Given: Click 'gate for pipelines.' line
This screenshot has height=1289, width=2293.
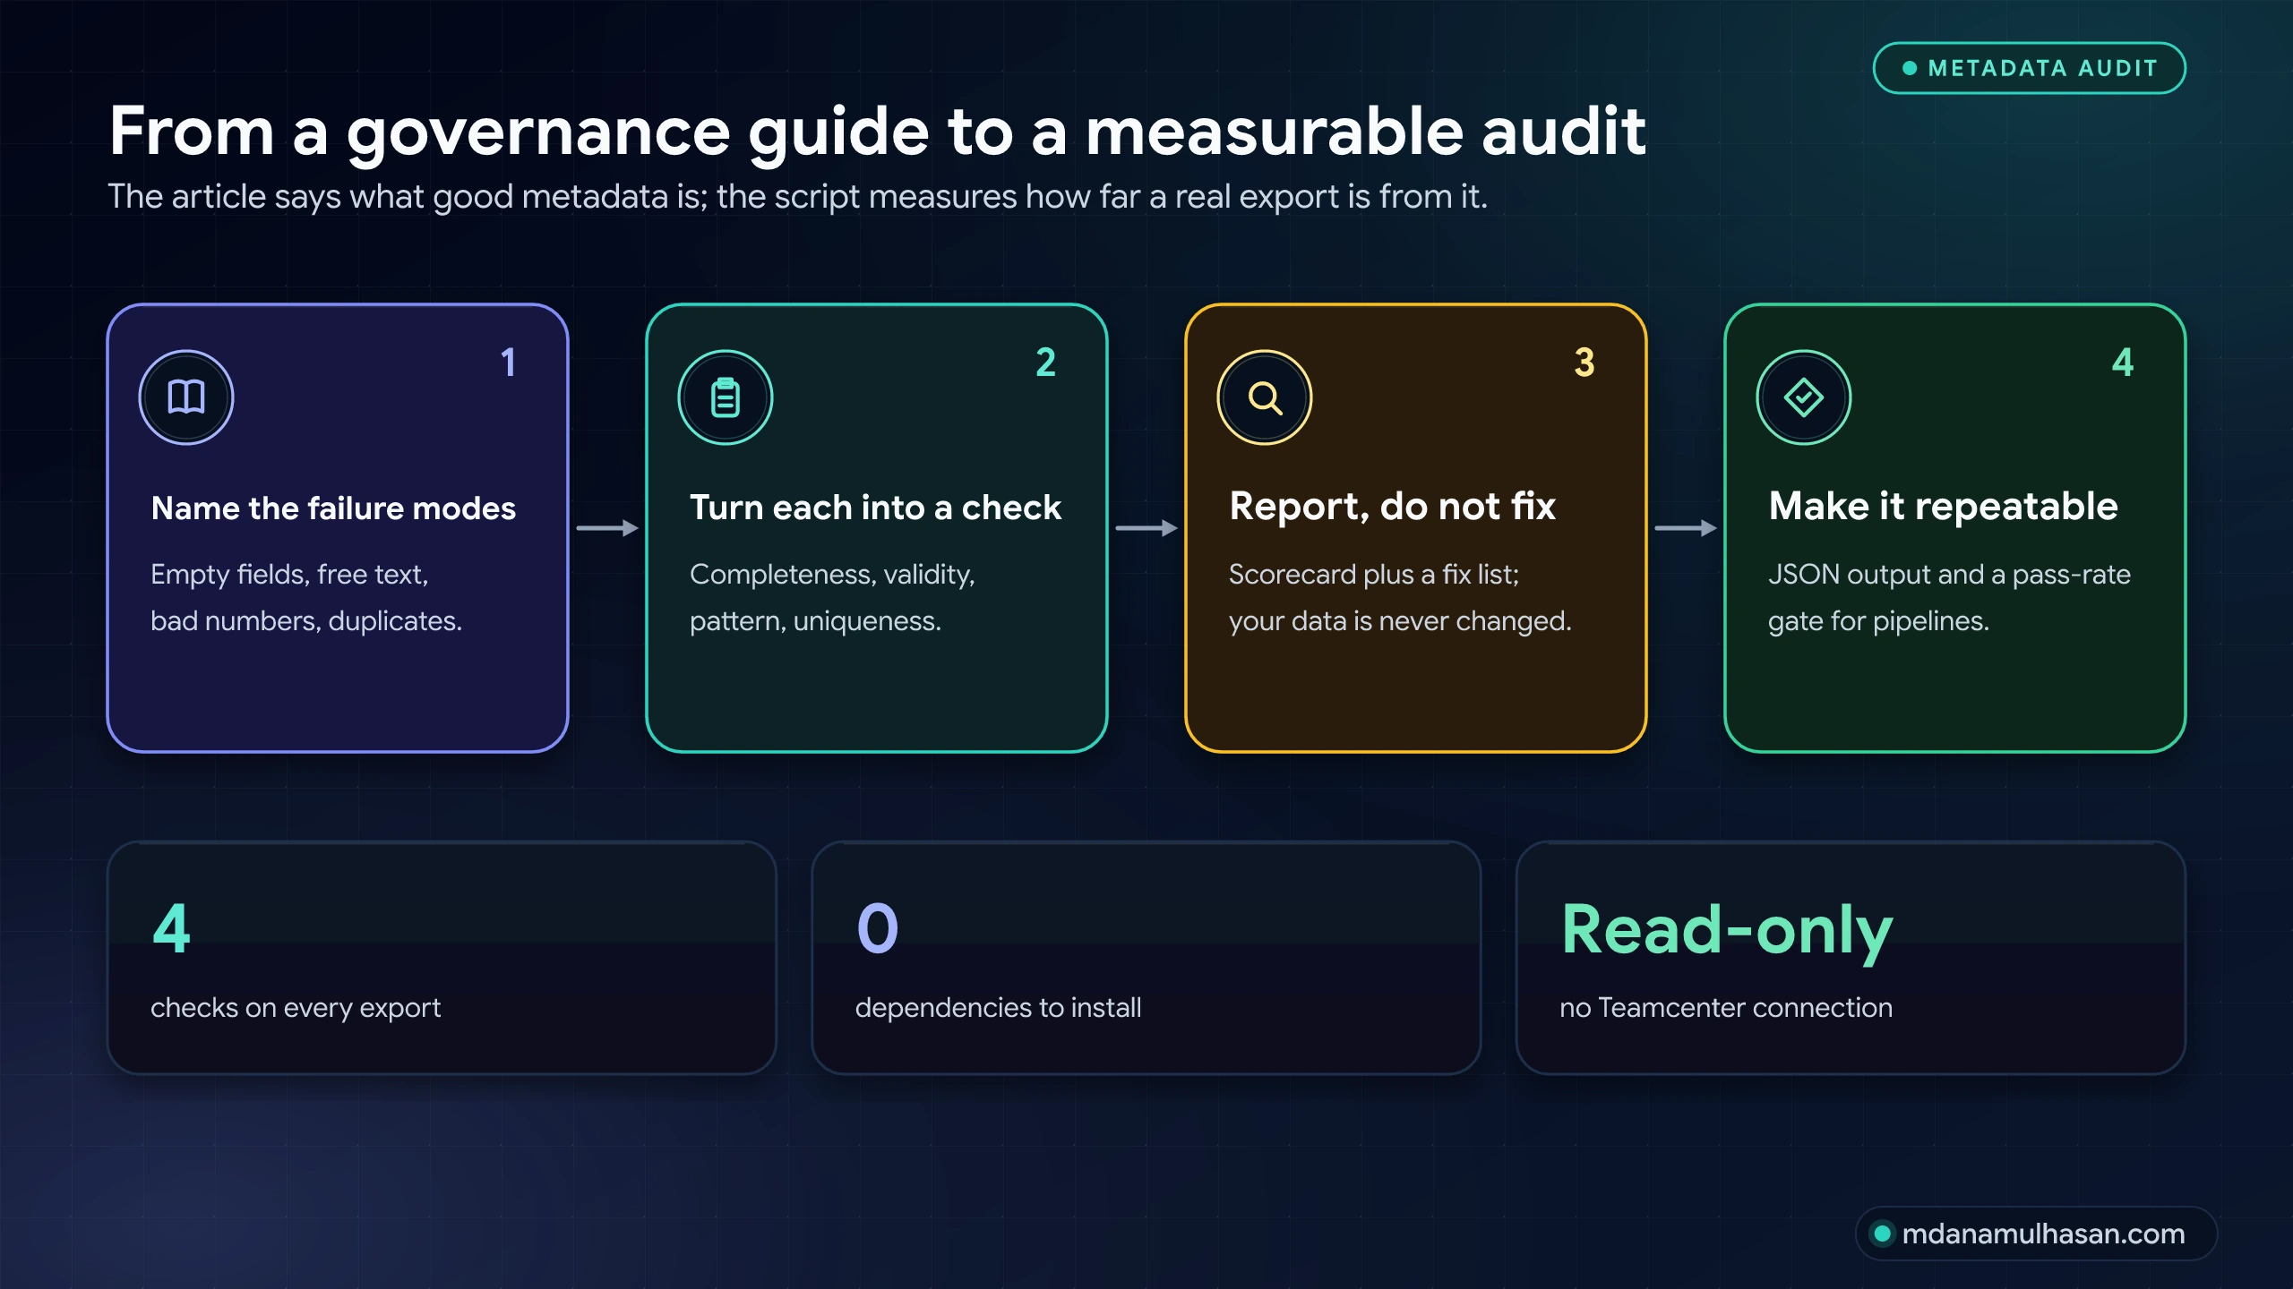Looking at the screenshot, I should point(1878,621).
